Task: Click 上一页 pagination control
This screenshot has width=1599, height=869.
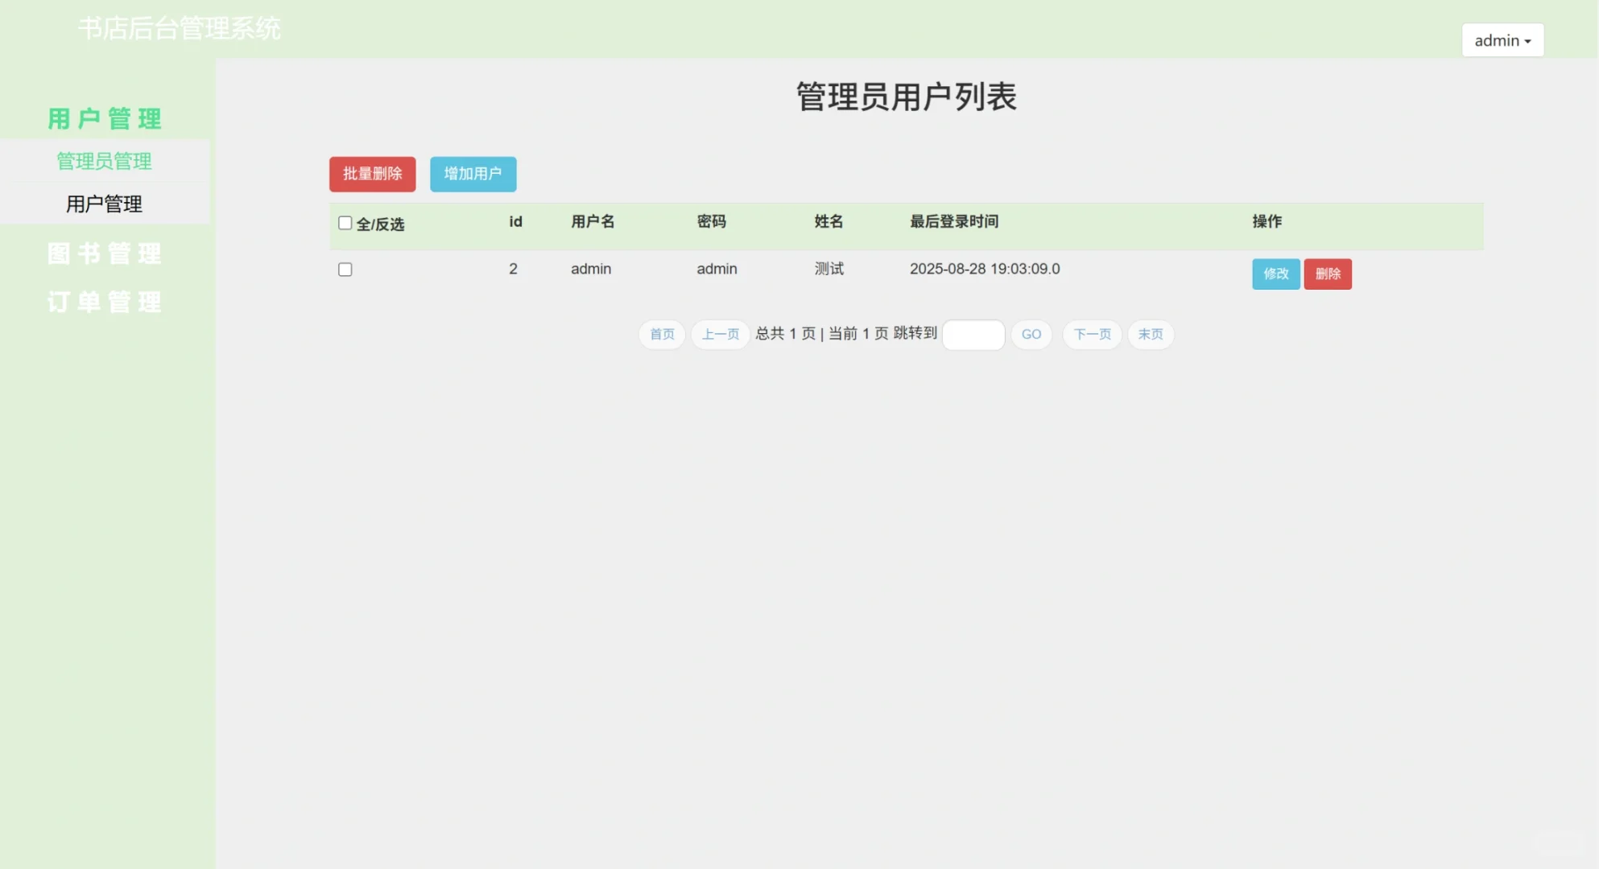Action: (720, 334)
